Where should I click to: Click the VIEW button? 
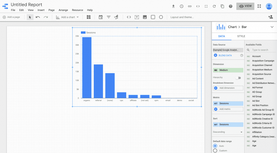245,6
